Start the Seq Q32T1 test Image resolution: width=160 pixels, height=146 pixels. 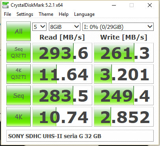19,53
